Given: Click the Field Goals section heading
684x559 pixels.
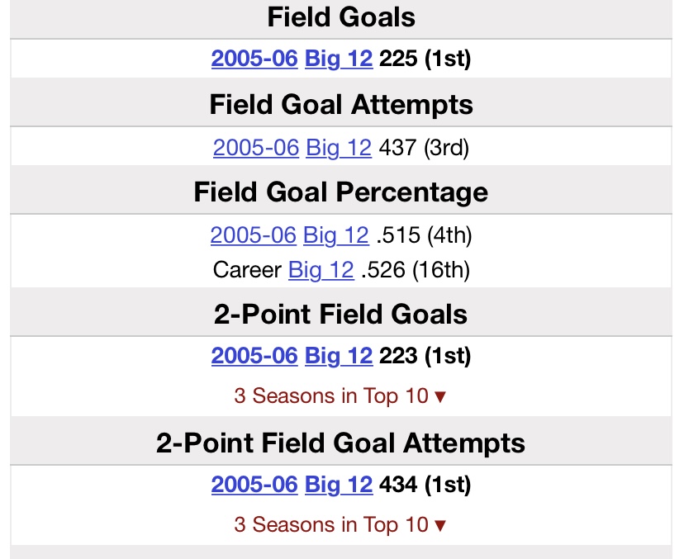Looking at the screenshot, I should coord(341,17).
